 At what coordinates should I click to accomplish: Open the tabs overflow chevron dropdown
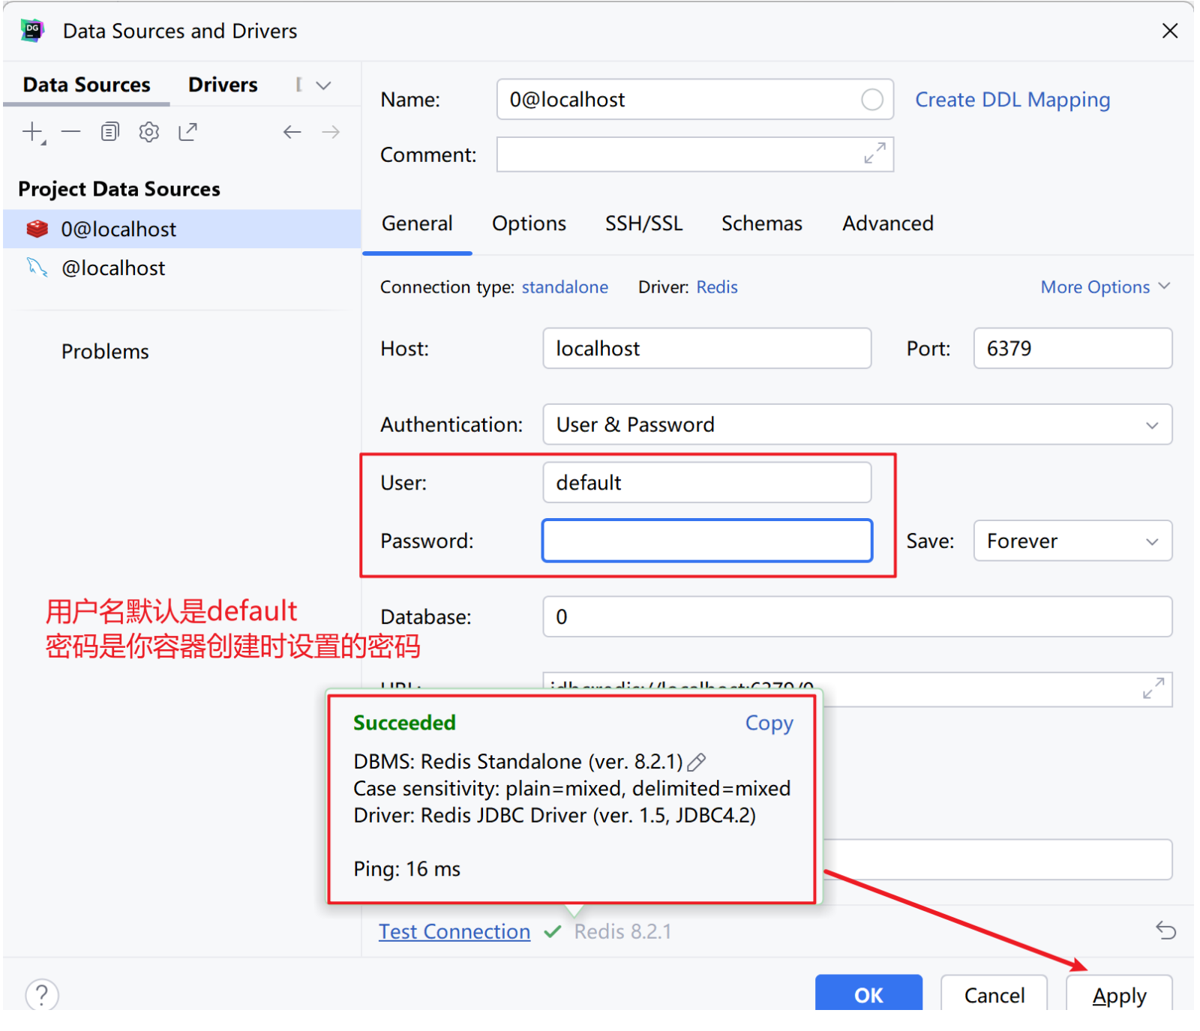point(323,85)
